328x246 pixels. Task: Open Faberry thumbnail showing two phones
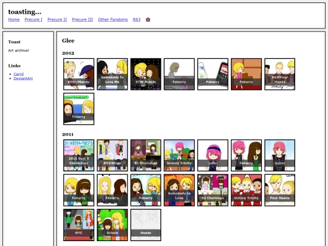(x=213, y=74)
